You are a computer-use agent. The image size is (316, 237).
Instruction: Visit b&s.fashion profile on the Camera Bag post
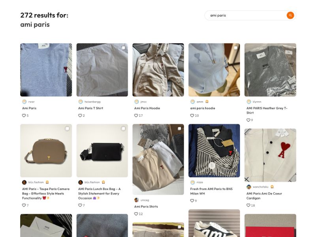coord(36,182)
